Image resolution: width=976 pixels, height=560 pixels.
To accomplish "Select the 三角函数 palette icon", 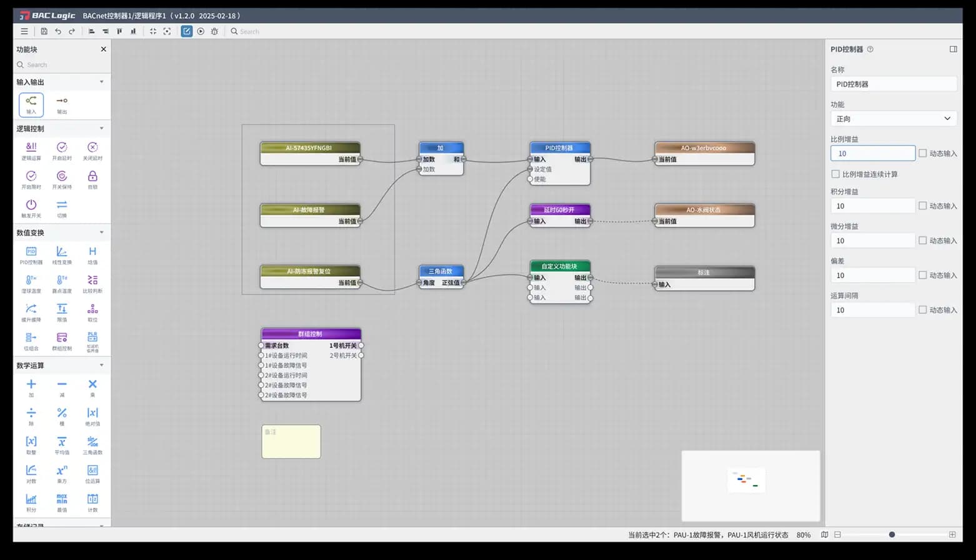I will click(x=92, y=445).
